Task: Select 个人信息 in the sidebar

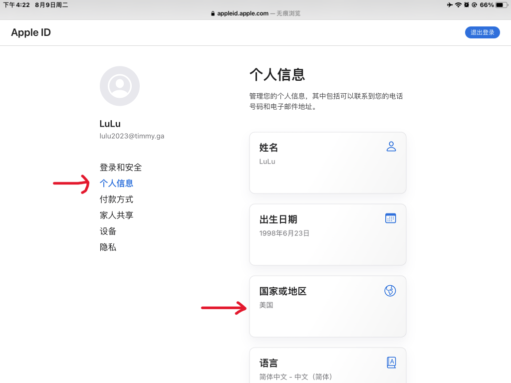Action: click(116, 184)
